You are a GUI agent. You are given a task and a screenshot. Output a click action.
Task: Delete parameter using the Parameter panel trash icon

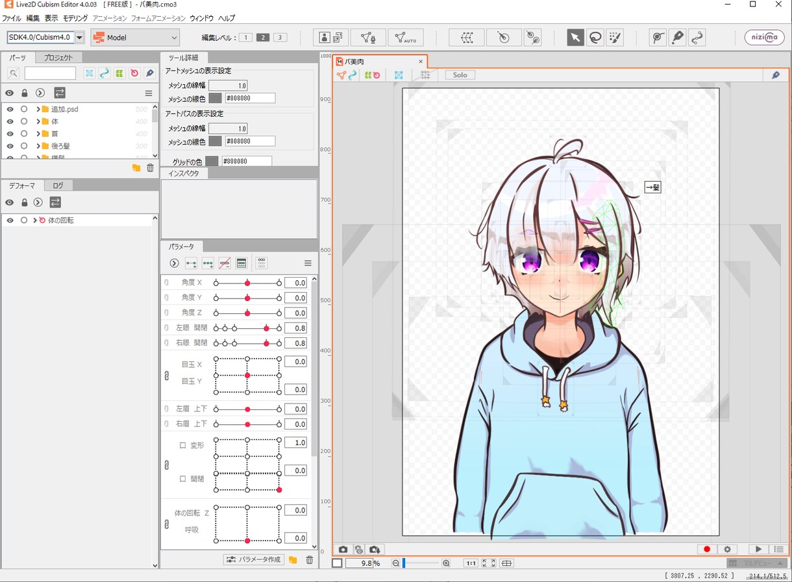pyautogui.click(x=310, y=560)
